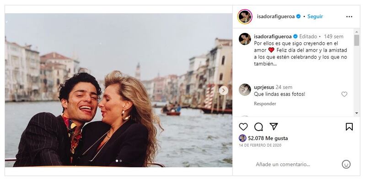Click scrollbar up arrow in comments
This screenshot has width=366, height=179.
pos(356,32)
